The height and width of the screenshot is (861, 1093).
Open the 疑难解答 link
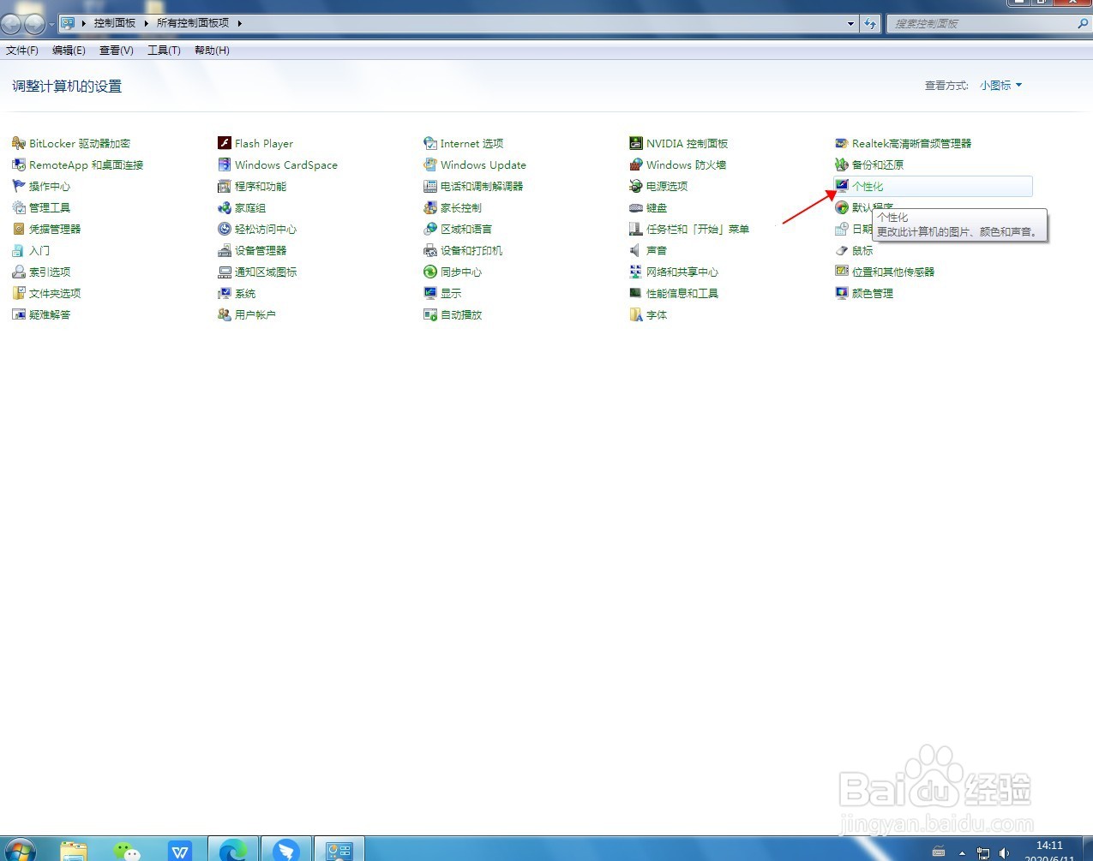[x=50, y=314]
